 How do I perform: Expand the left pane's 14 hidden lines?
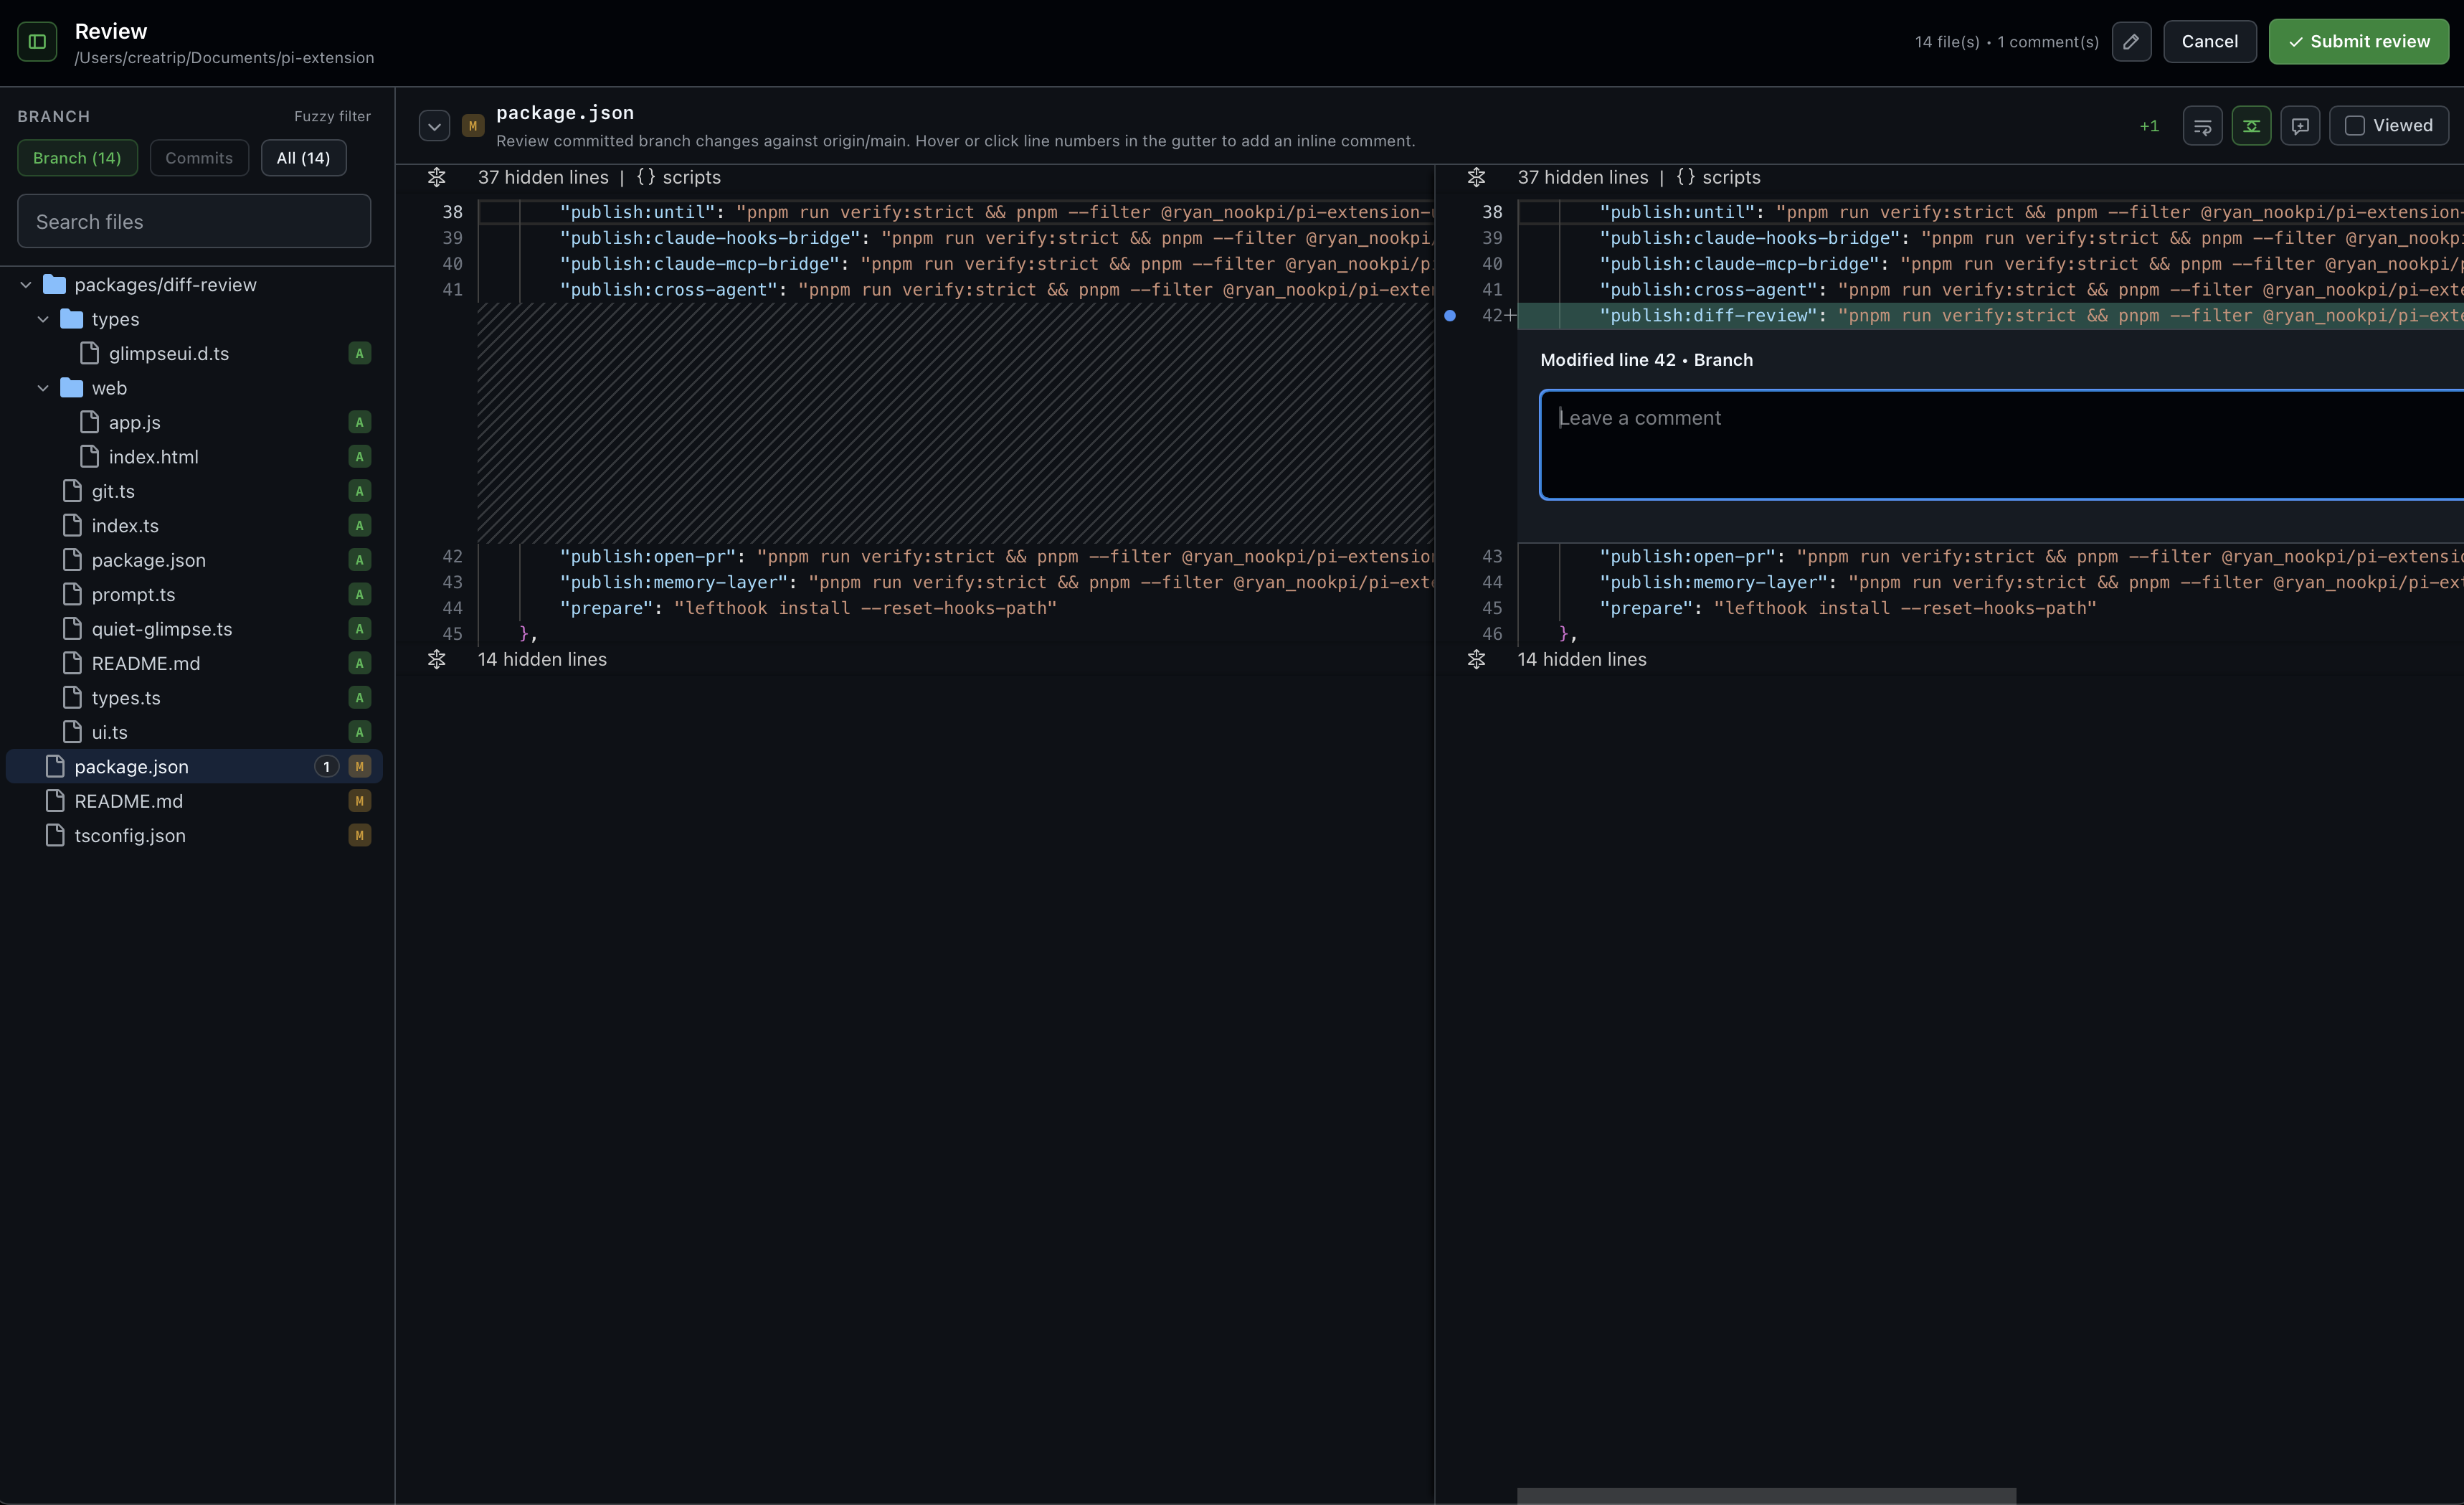pyautogui.click(x=437, y=660)
